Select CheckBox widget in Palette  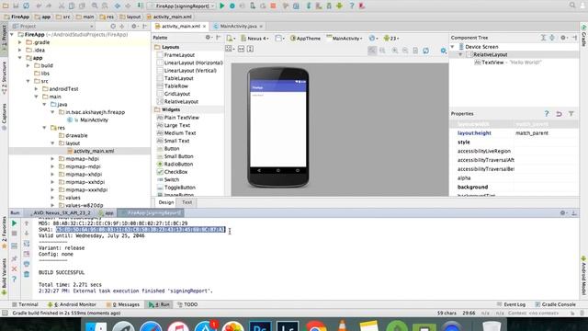click(x=172, y=172)
